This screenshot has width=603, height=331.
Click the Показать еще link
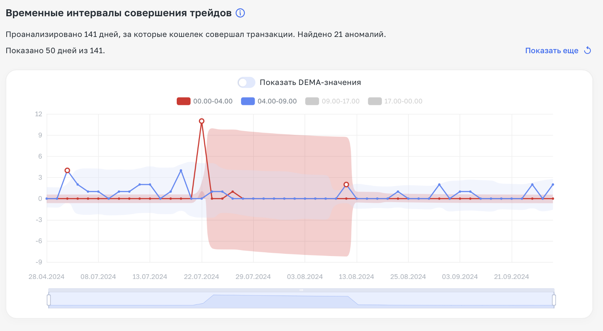(552, 51)
